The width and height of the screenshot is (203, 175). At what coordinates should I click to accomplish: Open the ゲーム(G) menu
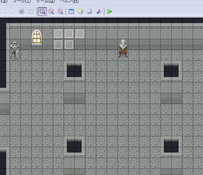(45, 1)
